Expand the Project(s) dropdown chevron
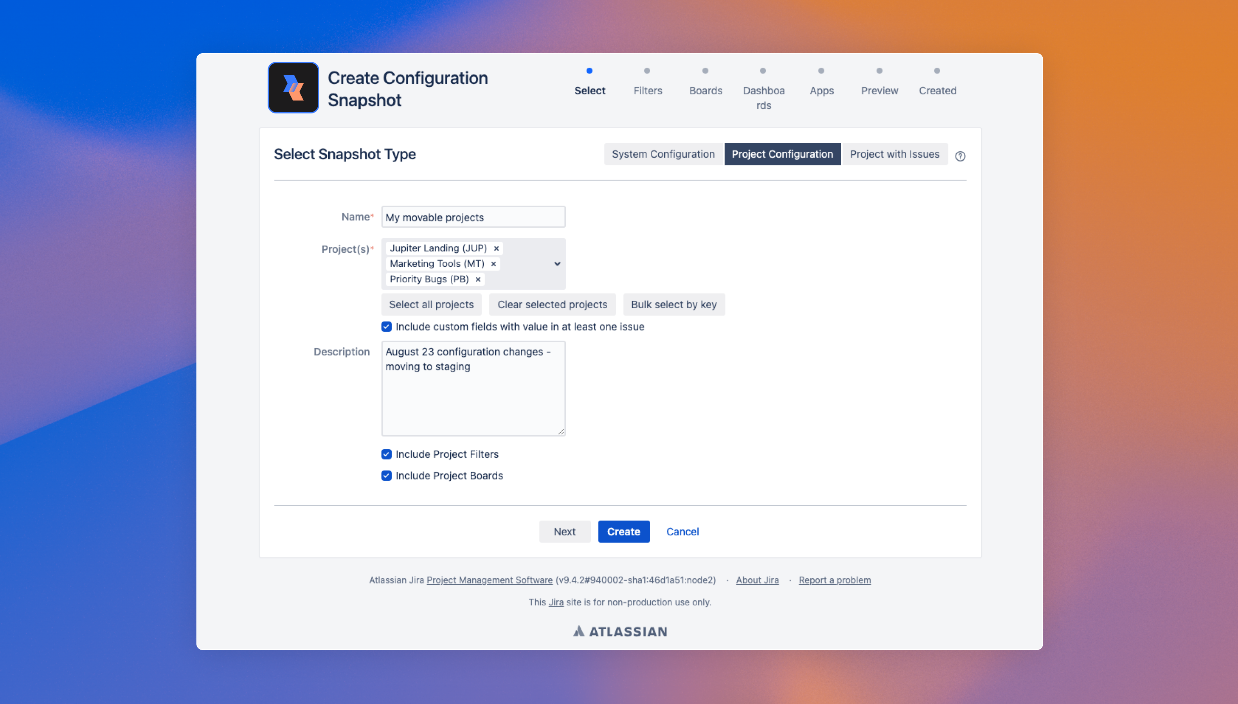The image size is (1238, 704). click(x=557, y=264)
